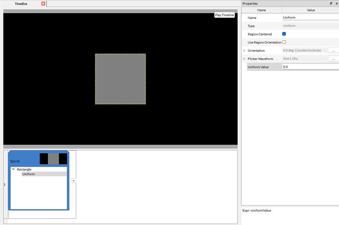Collapse the Rectangle tree node
Screen dimensions: 339x225
pos(13,169)
